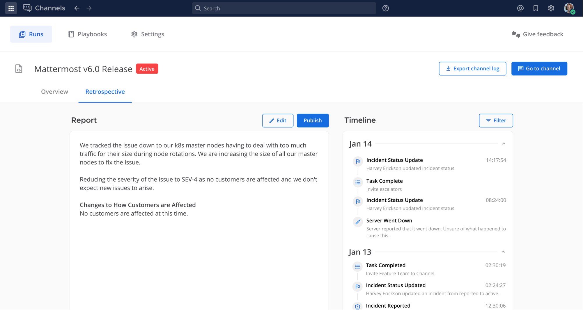Open the Timeline Filter dropdown

pyautogui.click(x=496, y=121)
